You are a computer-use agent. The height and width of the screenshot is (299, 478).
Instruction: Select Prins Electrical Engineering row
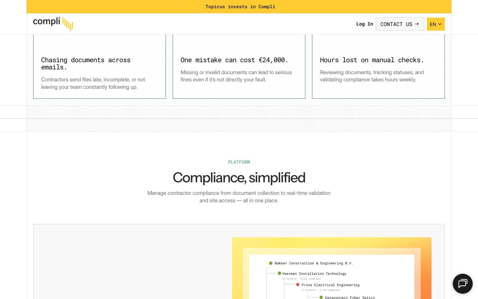click(x=330, y=285)
